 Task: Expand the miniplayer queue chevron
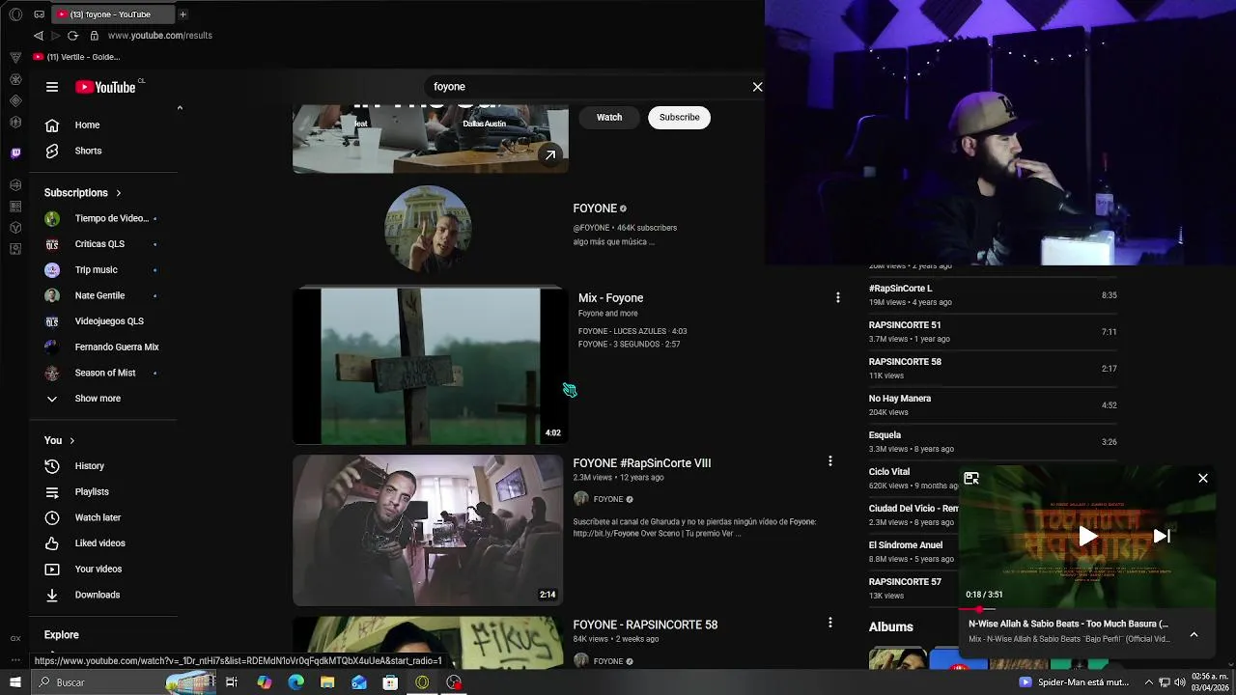coord(1194,634)
